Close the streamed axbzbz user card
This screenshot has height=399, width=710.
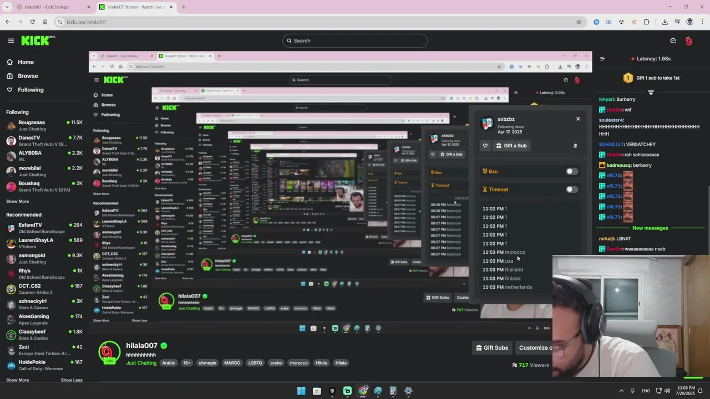pos(578,119)
